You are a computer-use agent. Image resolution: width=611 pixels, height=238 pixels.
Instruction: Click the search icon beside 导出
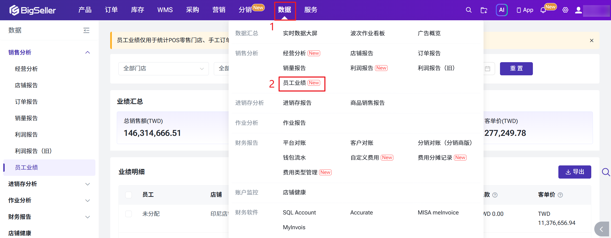pyautogui.click(x=606, y=172)
